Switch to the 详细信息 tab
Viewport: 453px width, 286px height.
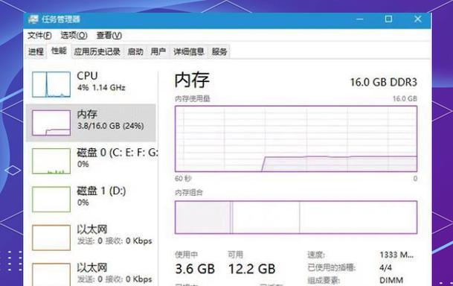[x=188, y=52]
